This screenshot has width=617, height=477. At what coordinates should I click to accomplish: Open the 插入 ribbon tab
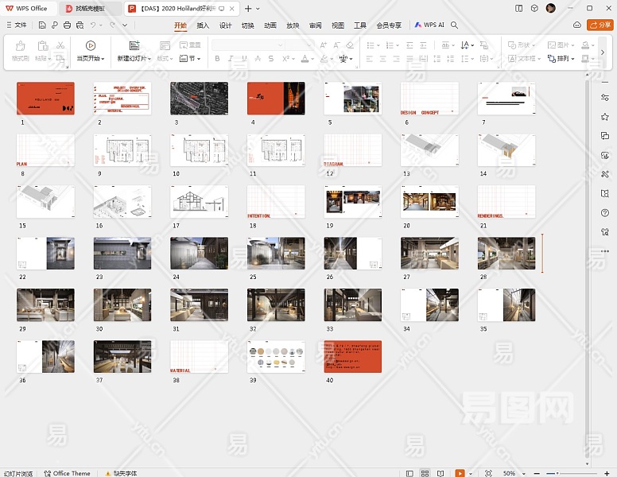click(203, 25)
